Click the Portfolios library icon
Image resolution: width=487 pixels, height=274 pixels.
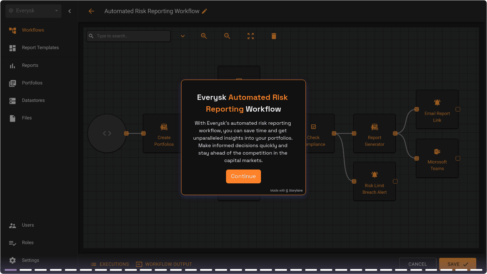12,83
